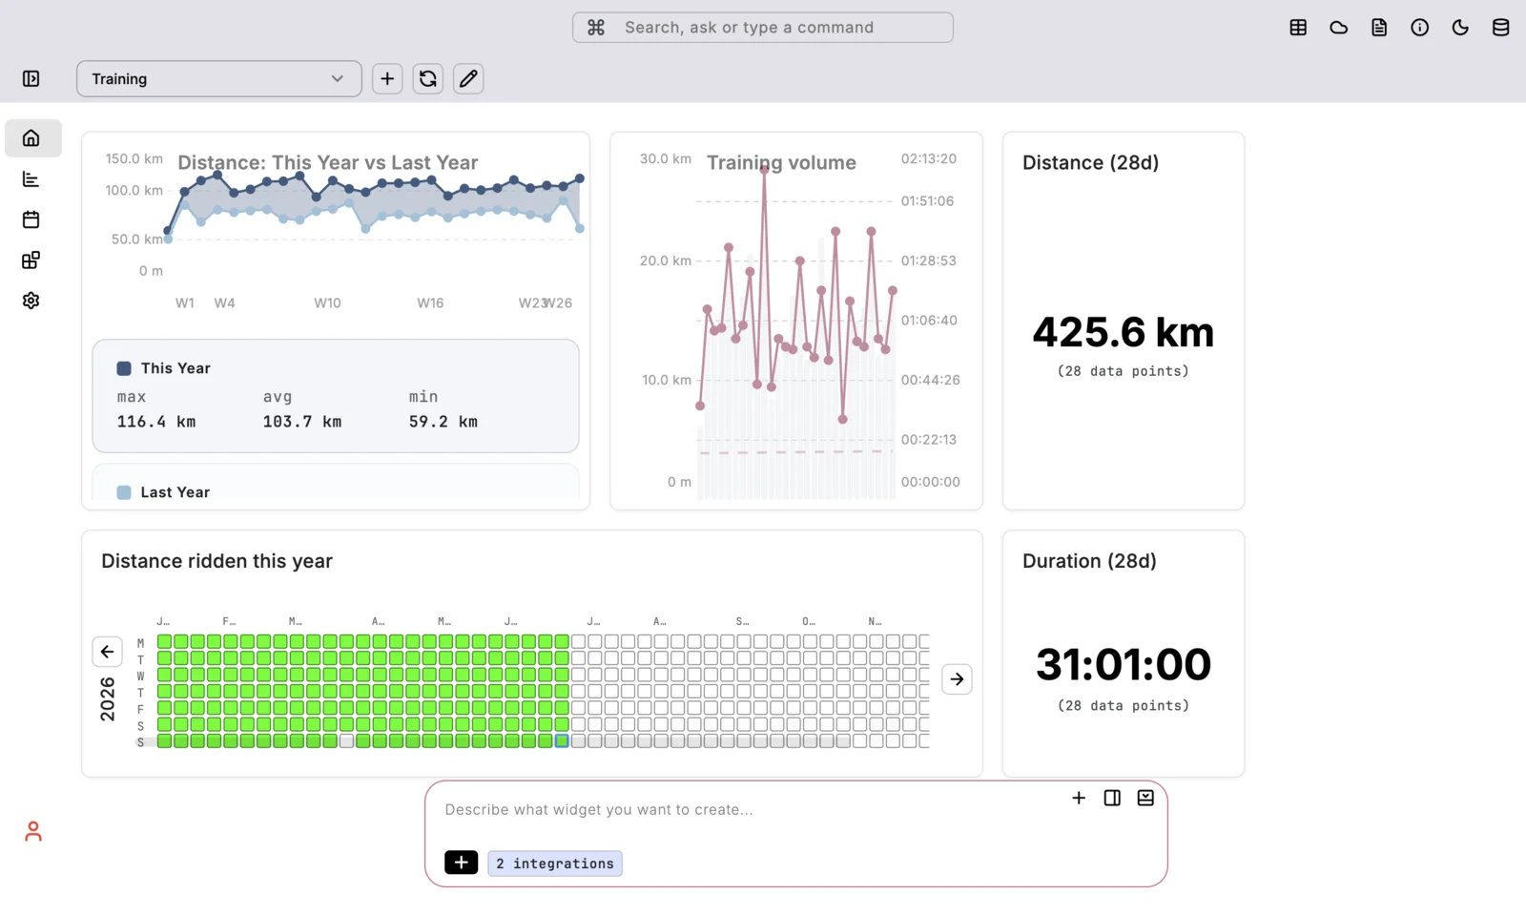Click the black plus button in prompt box
1526x916 pixels.
462,863
